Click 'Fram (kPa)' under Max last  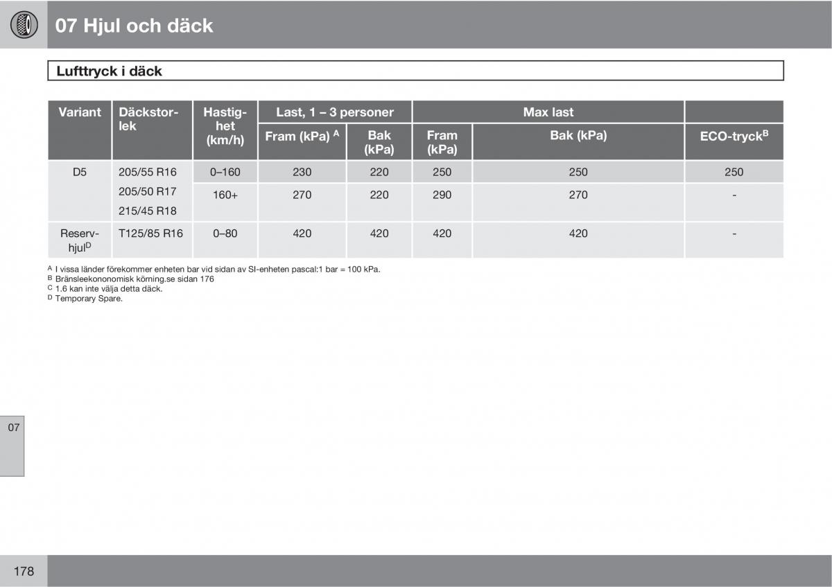click(442, 143)
